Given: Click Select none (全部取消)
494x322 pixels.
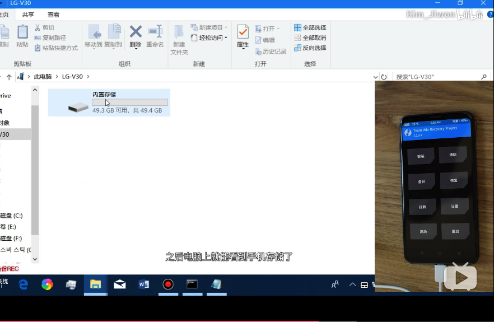Looking at the screenshot, I should pyautogui.click(x=310, y=38).
